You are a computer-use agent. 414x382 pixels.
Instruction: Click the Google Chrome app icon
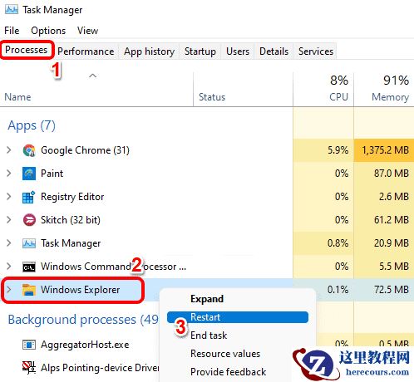(29, 150)
